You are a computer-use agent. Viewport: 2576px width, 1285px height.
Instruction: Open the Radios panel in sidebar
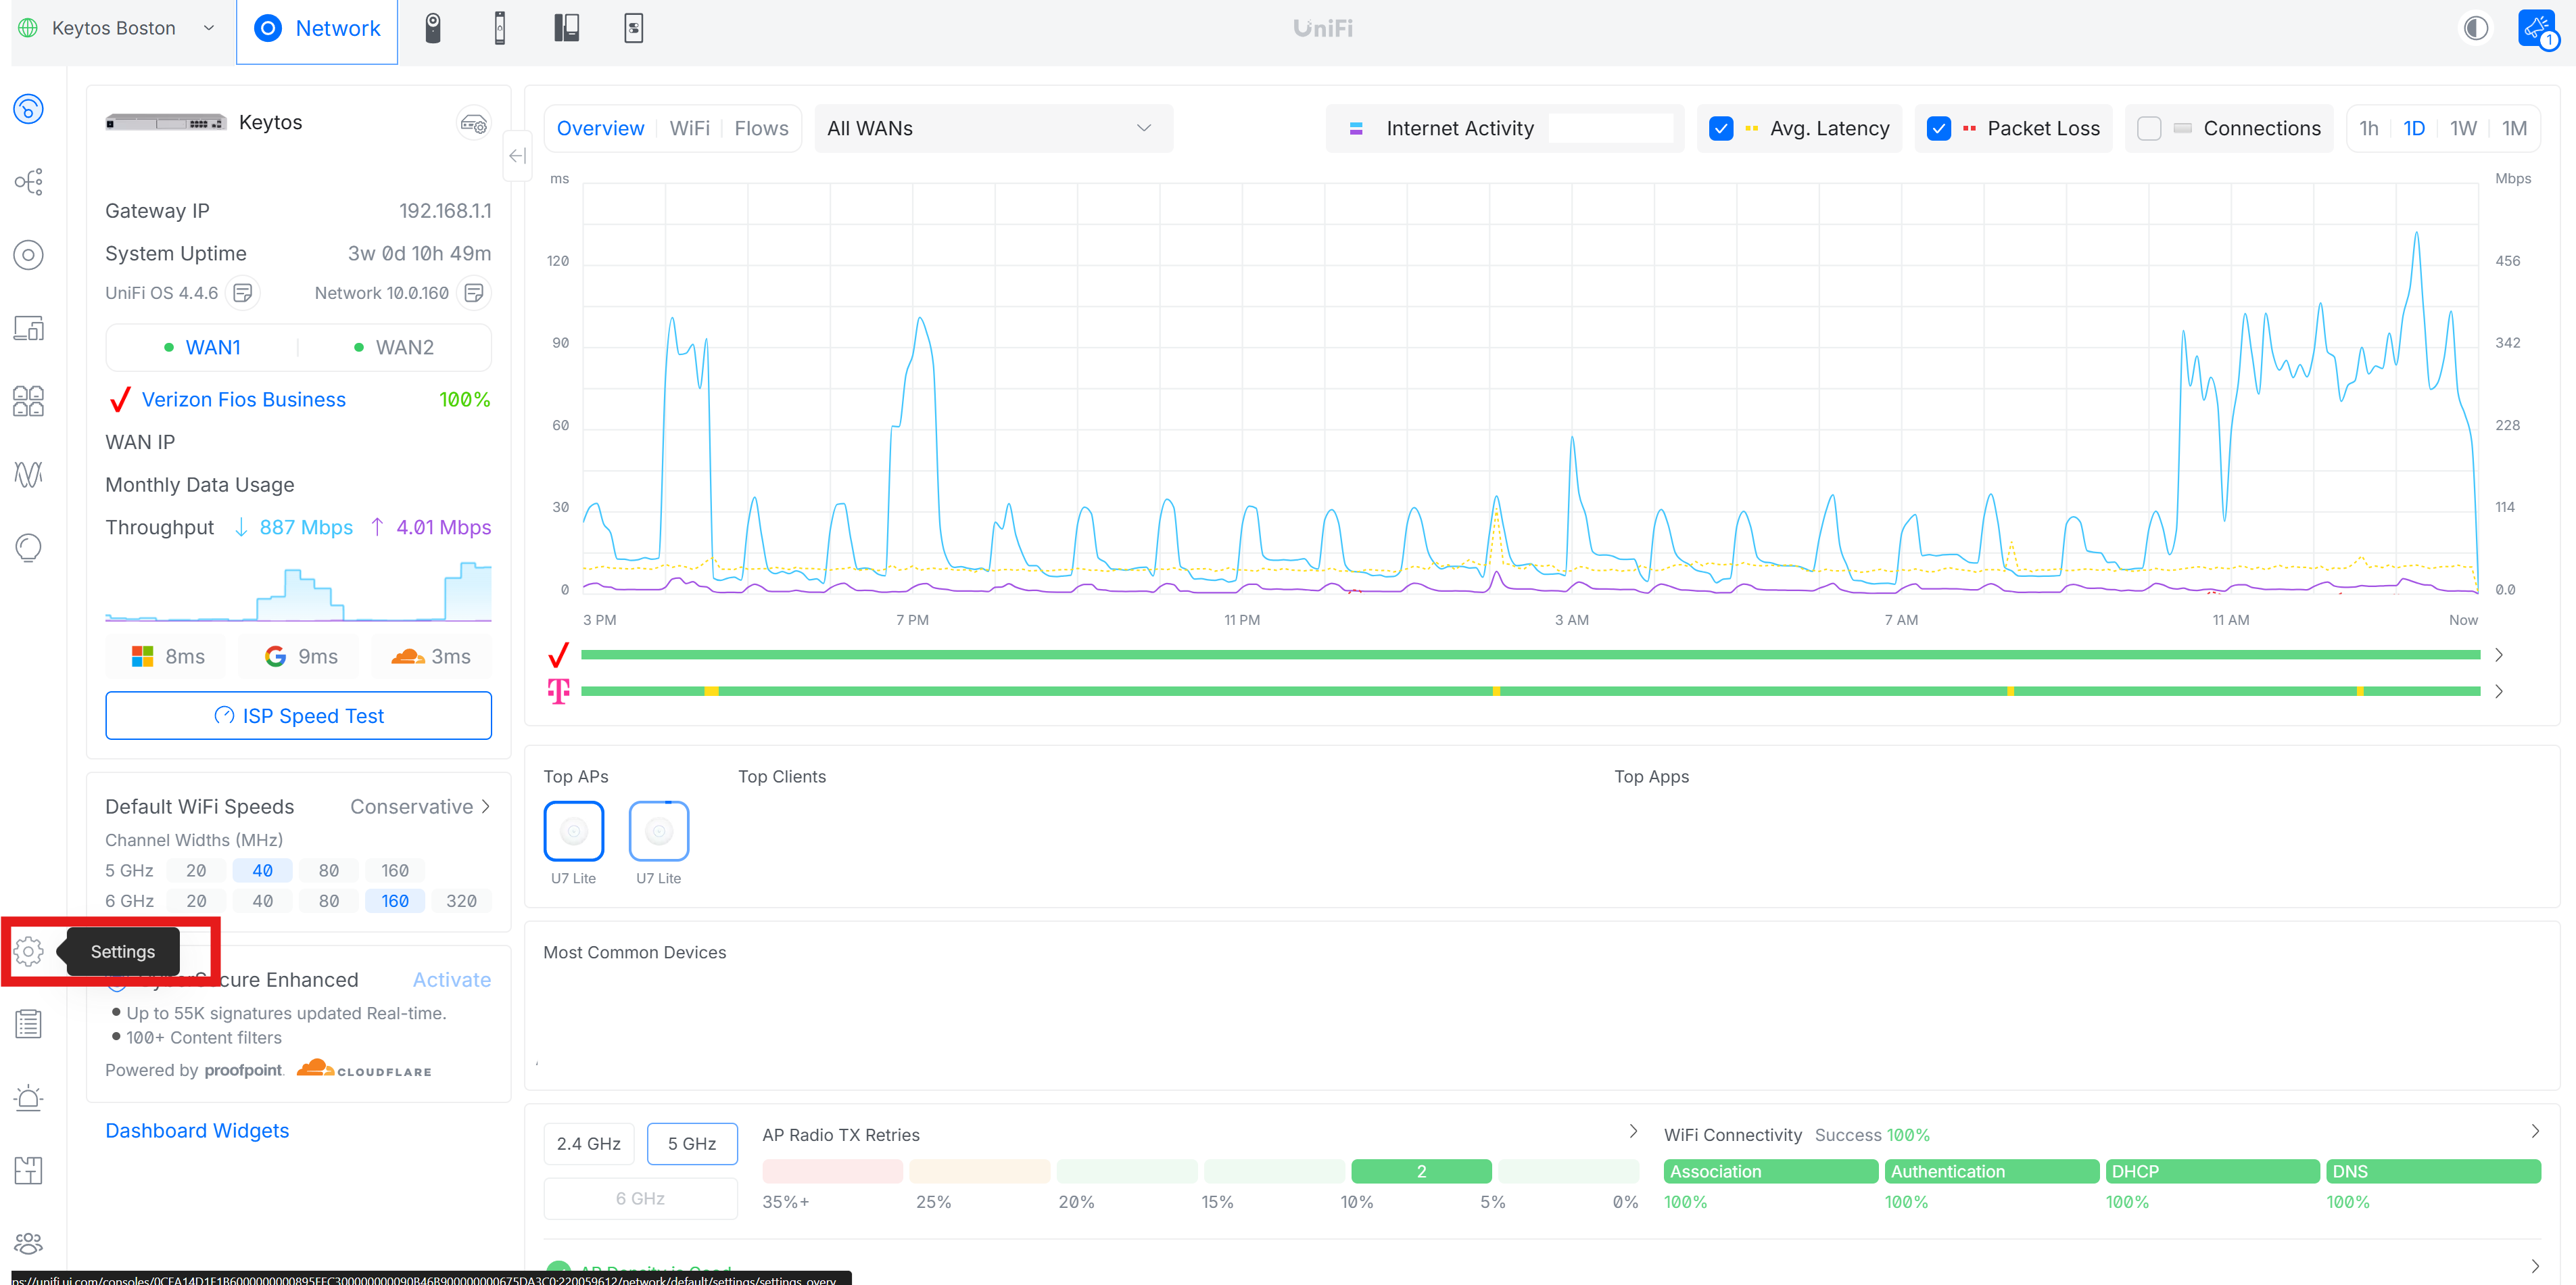29,474
